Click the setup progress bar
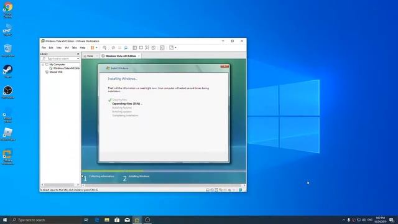 pyautogui.click(x=164, y=171)
